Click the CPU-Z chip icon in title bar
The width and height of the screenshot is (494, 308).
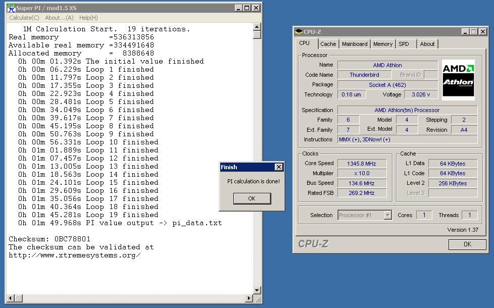(299, 31)
